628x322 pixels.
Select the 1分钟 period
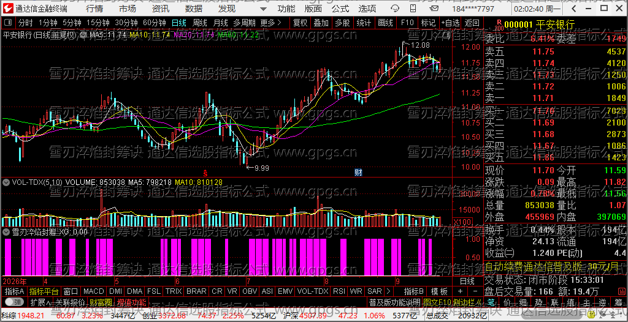coord(48,23)
